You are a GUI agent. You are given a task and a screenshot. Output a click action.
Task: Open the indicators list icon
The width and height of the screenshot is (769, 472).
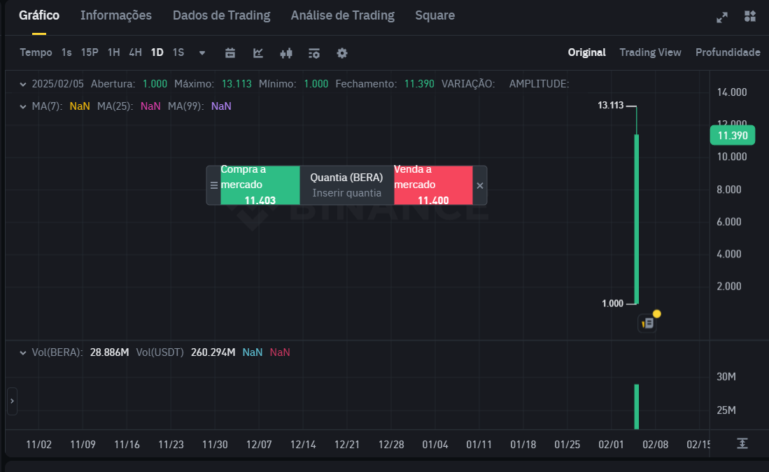click(314, 53)
